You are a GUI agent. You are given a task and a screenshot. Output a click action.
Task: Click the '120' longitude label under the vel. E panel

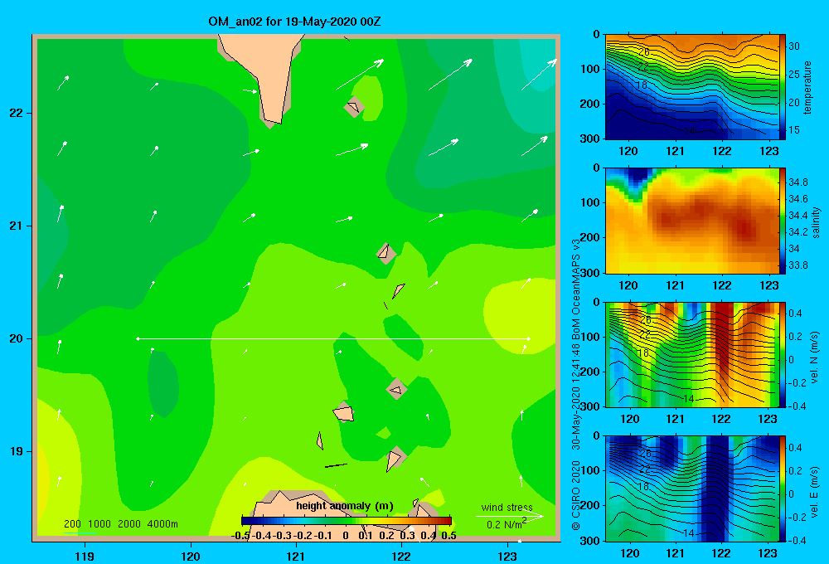(x=629, y=553)
